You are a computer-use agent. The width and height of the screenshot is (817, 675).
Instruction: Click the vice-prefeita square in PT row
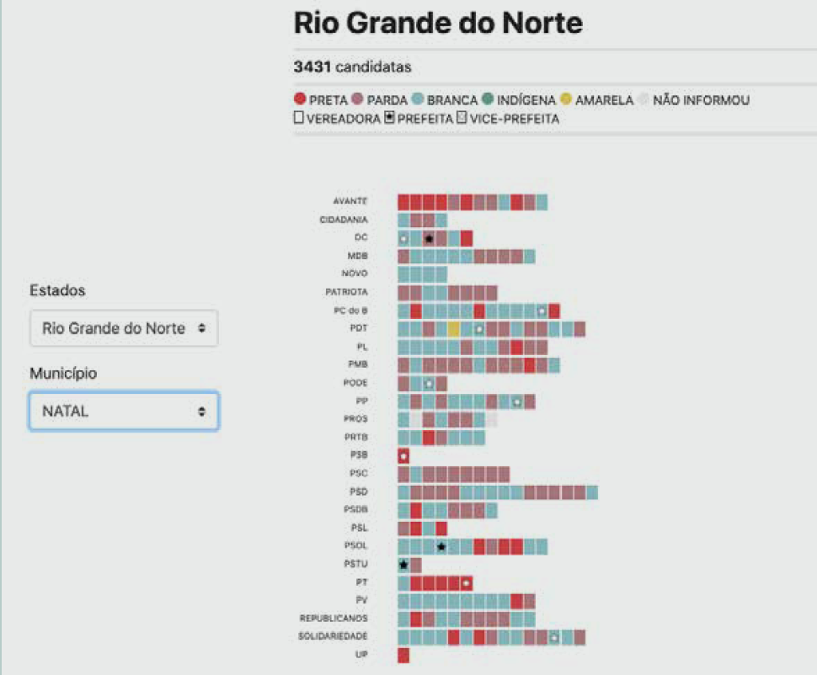click(x=467, y=582)
